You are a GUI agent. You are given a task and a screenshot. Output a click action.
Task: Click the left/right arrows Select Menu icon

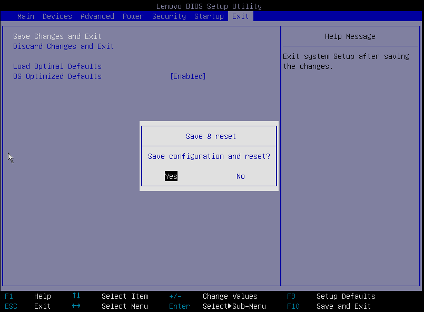[x=76, y=306]
